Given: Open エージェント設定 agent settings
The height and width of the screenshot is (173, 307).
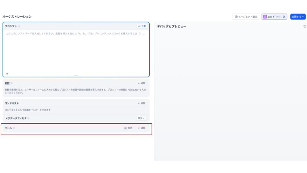Looking at the screenshot, I should pyautogui.click(x=246, y=17).
